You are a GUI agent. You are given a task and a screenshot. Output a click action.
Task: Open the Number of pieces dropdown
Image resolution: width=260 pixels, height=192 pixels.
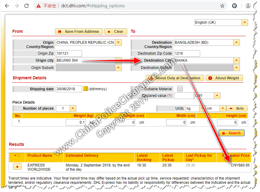tap(73, 108)
